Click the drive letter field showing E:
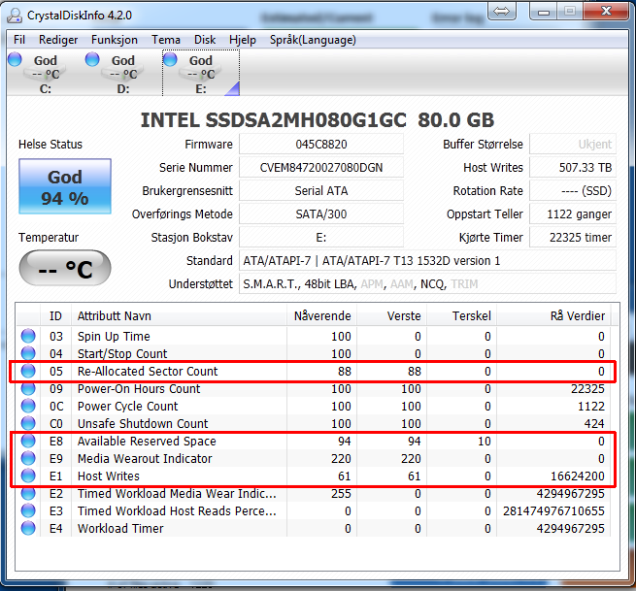The height and width of the screenshot is (591, 636). (x=321, y=237)
